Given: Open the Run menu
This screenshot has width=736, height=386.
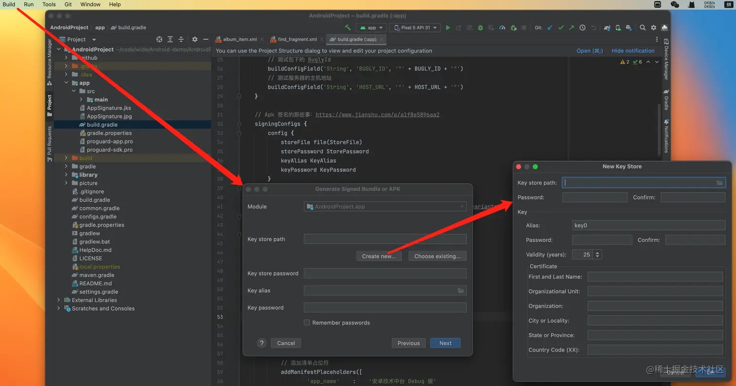Looking at the screenshot, I should [29, 4].
